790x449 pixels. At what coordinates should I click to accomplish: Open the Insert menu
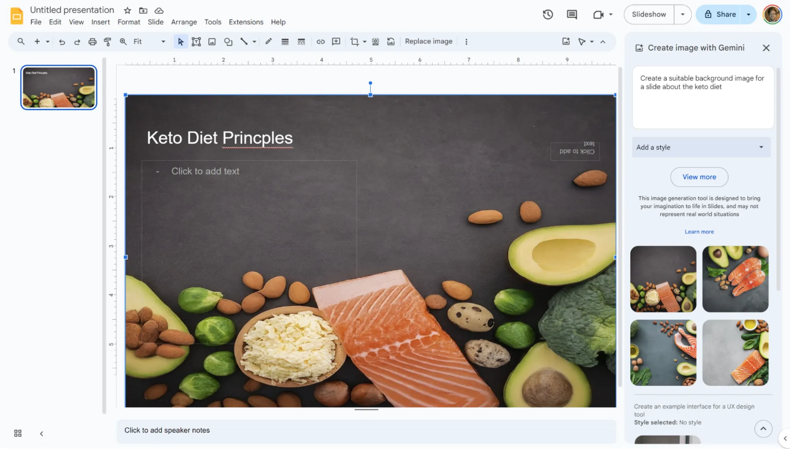(x=100, y=22)
